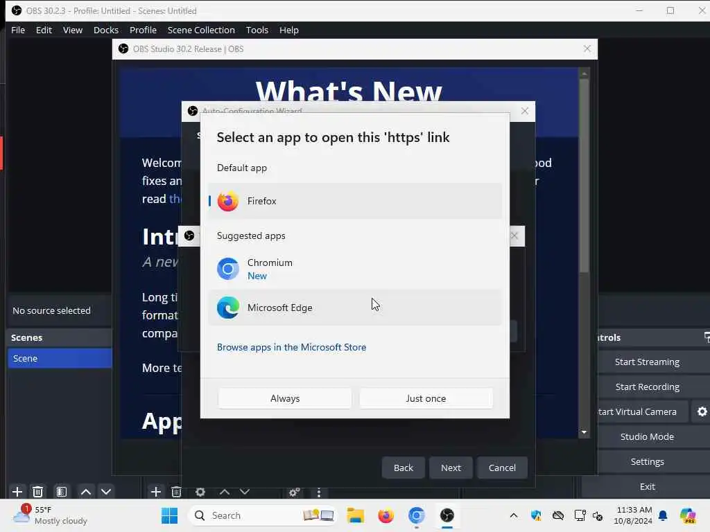This screenshot has width=710, height=532.
Task: Open the Profile menu
Action: click(x=143, y=30)
